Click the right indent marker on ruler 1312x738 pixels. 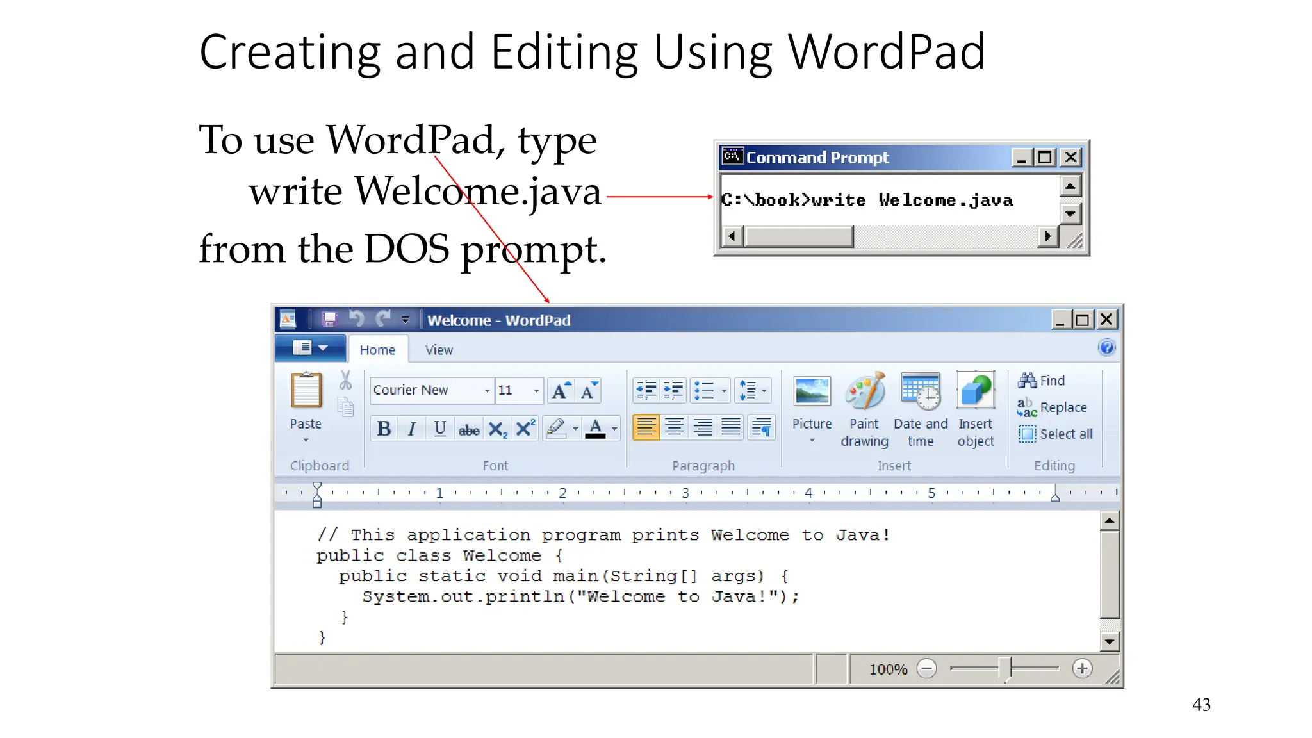[x=1055, y=496]
